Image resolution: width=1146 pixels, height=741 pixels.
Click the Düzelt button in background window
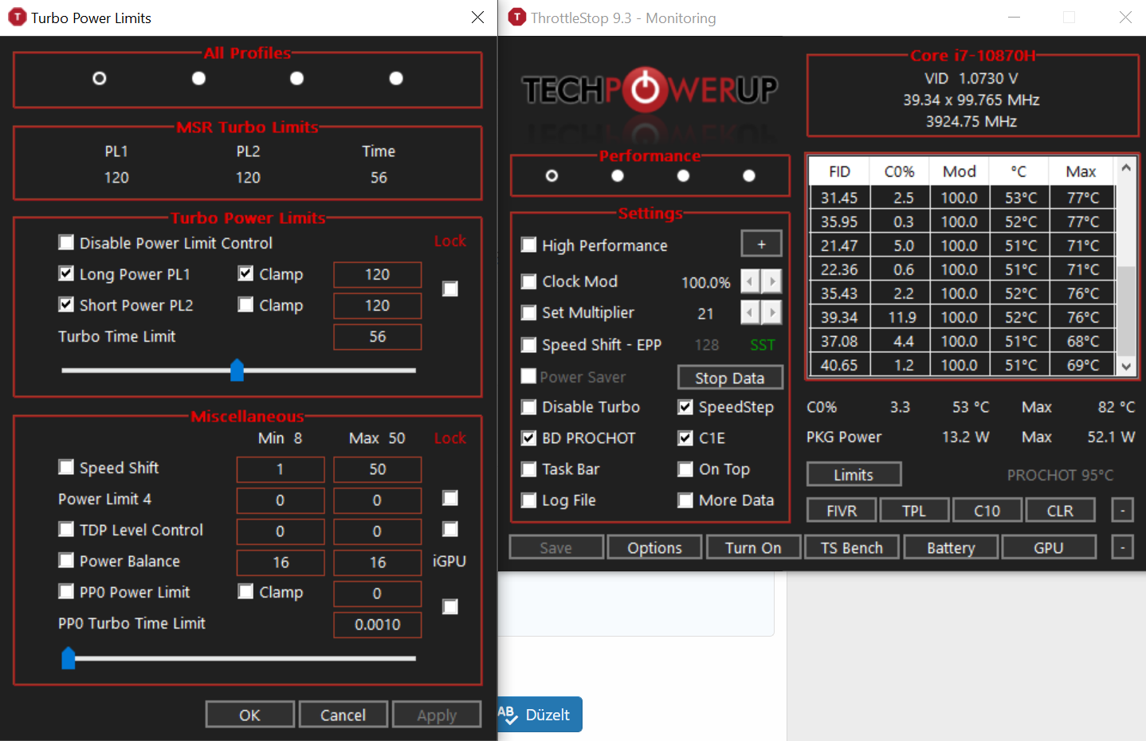click(540, 715)
